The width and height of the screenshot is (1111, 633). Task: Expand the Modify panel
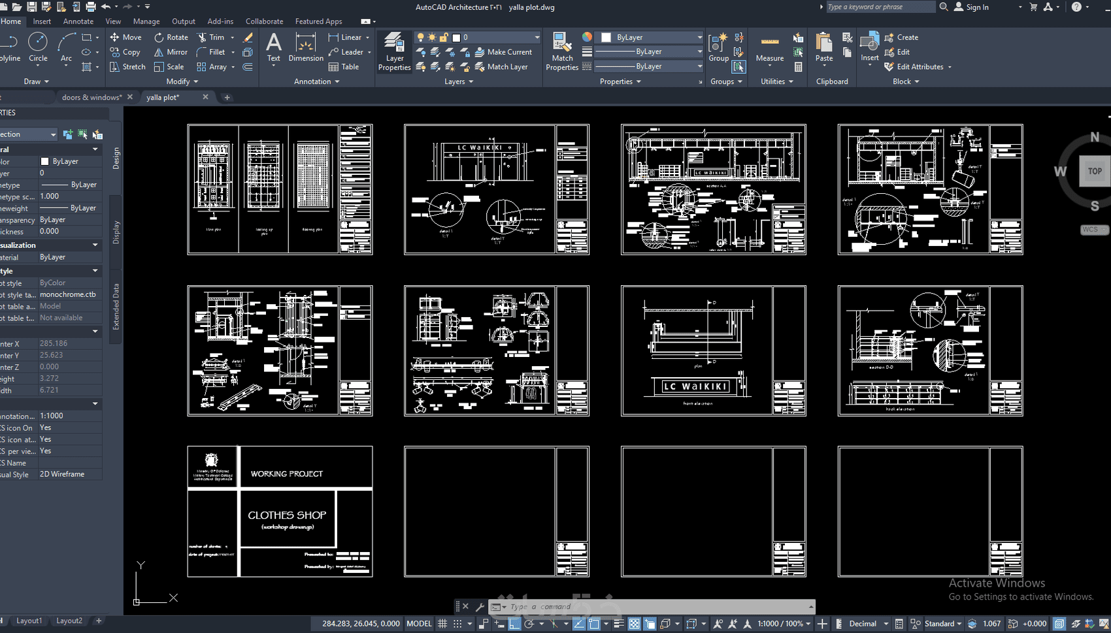coord(182,82)
